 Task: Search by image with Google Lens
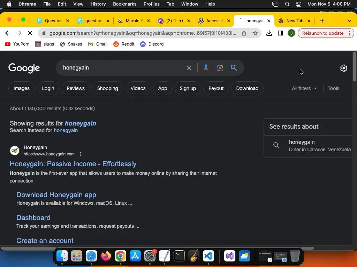[220, 68]
